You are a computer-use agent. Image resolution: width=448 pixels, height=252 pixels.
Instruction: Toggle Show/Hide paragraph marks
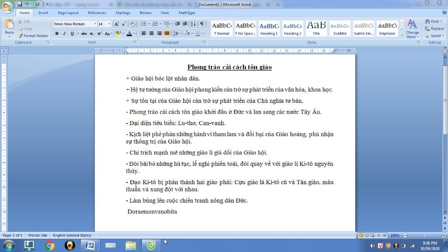202,24
